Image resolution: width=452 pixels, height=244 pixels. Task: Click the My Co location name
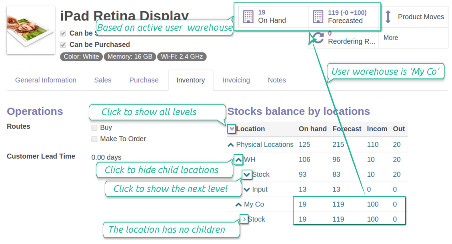pos(254,204)
